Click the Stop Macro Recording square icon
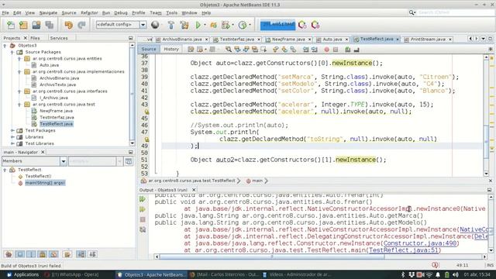The width and height of the screenshot is (496, 279). coord(336,50)
